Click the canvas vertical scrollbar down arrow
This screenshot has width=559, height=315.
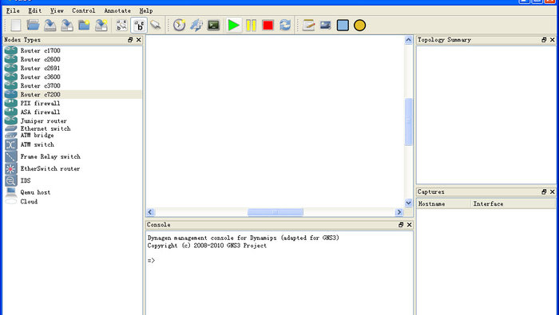[x=409, y=203]
